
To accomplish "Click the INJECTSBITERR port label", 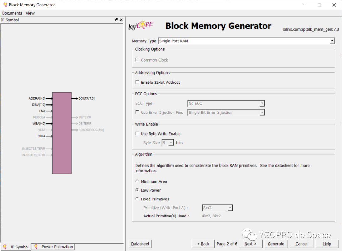I will (x=34, y=149).
